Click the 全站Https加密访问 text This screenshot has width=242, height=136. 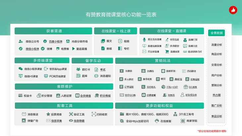[x=137, y=121]
